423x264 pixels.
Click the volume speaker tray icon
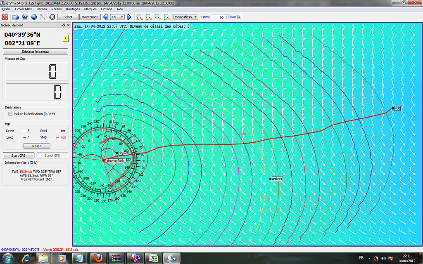pos(383,259)
